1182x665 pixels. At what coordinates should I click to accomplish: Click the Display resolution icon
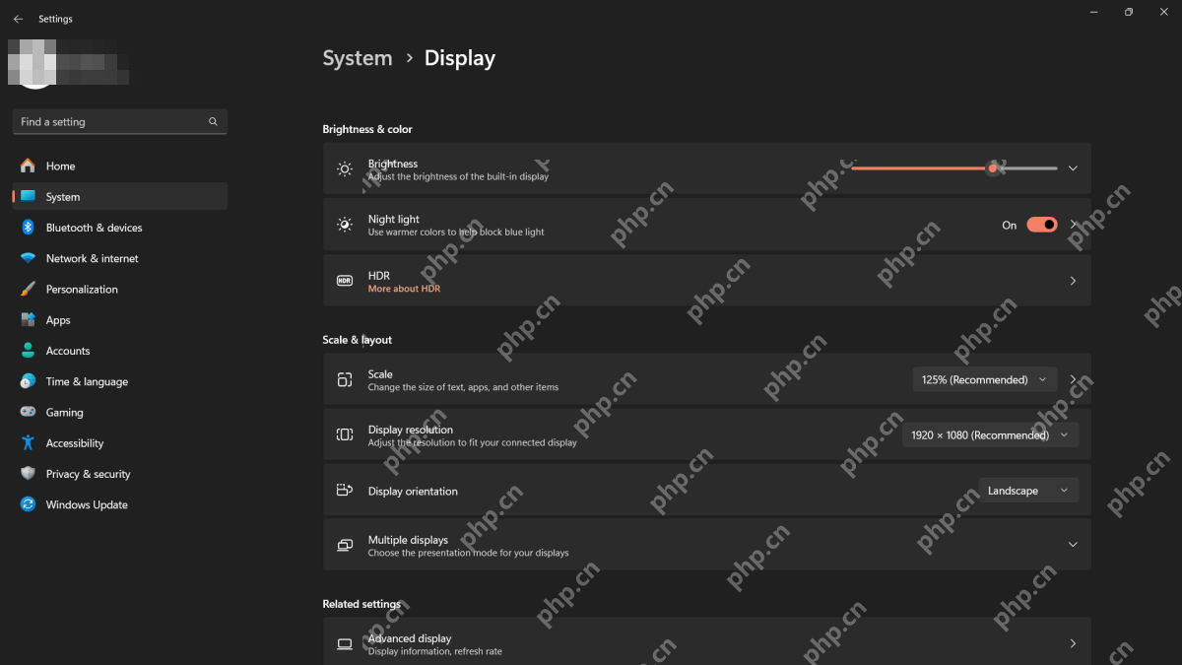tap(345, 434)
